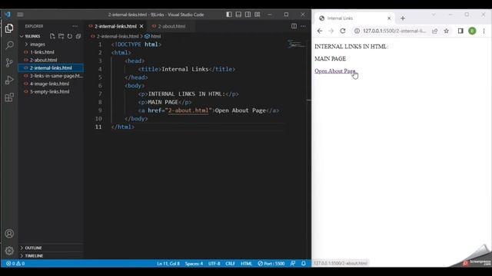The width and height of the screenshot is (492, 276).
Task: Close the Internal Links browser tab
Action: [389, 18]
